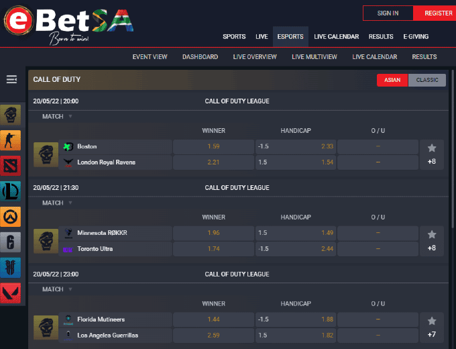Click the Florida Mutineers team logo
456x349 pixels.
[68, 319]
